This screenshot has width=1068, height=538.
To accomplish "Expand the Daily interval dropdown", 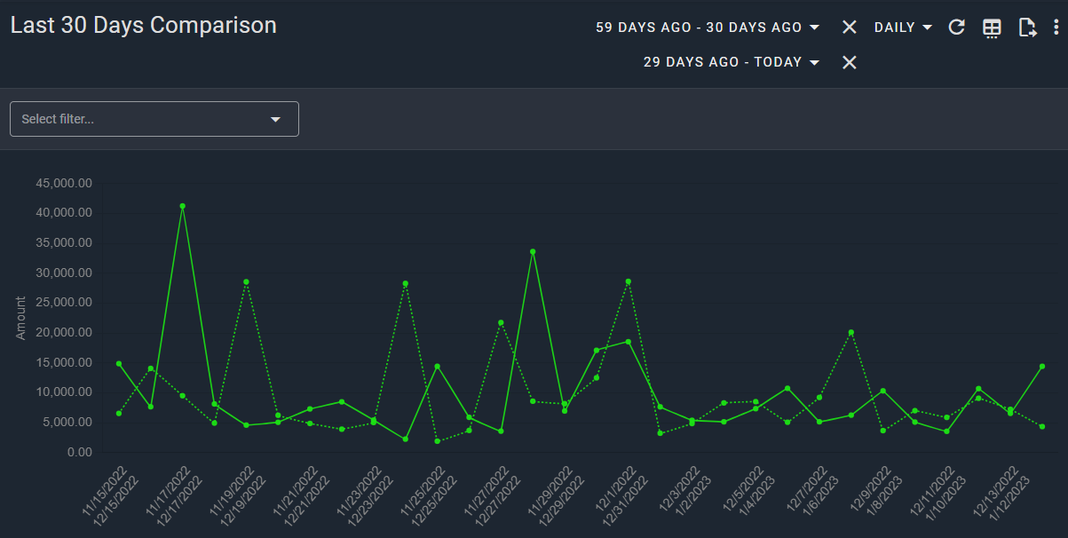I will click(903, 28).
